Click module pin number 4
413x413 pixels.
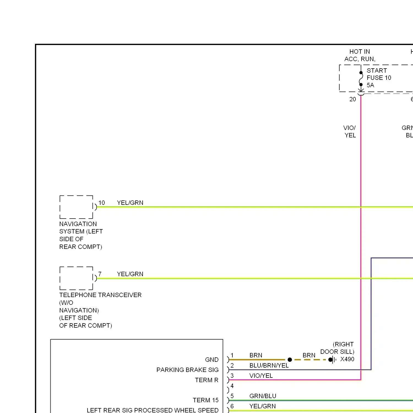(x=232, y=386)
